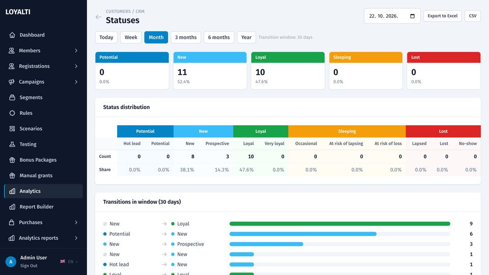The height and width of the screenshot is (275, 489).
Task: Select the 6 months period tab
Action: 219,37
